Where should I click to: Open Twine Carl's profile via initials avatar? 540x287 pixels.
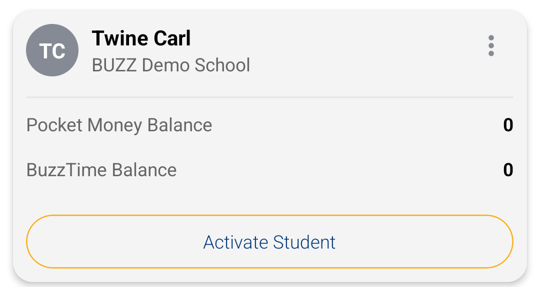pyautogui.click(x=52, y=50)
